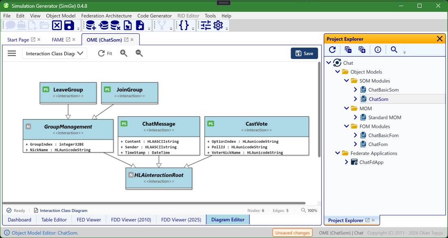Viewport: 448px width, 238px height.
Task: Click pop-out icon on Start Page tab
Action: point(33,40)
